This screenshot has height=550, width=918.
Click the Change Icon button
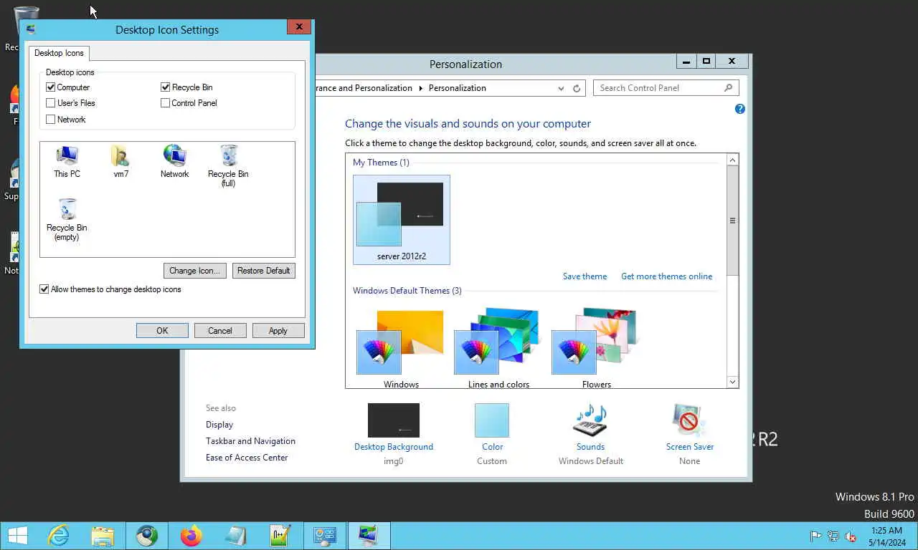[x=195, y=271]
